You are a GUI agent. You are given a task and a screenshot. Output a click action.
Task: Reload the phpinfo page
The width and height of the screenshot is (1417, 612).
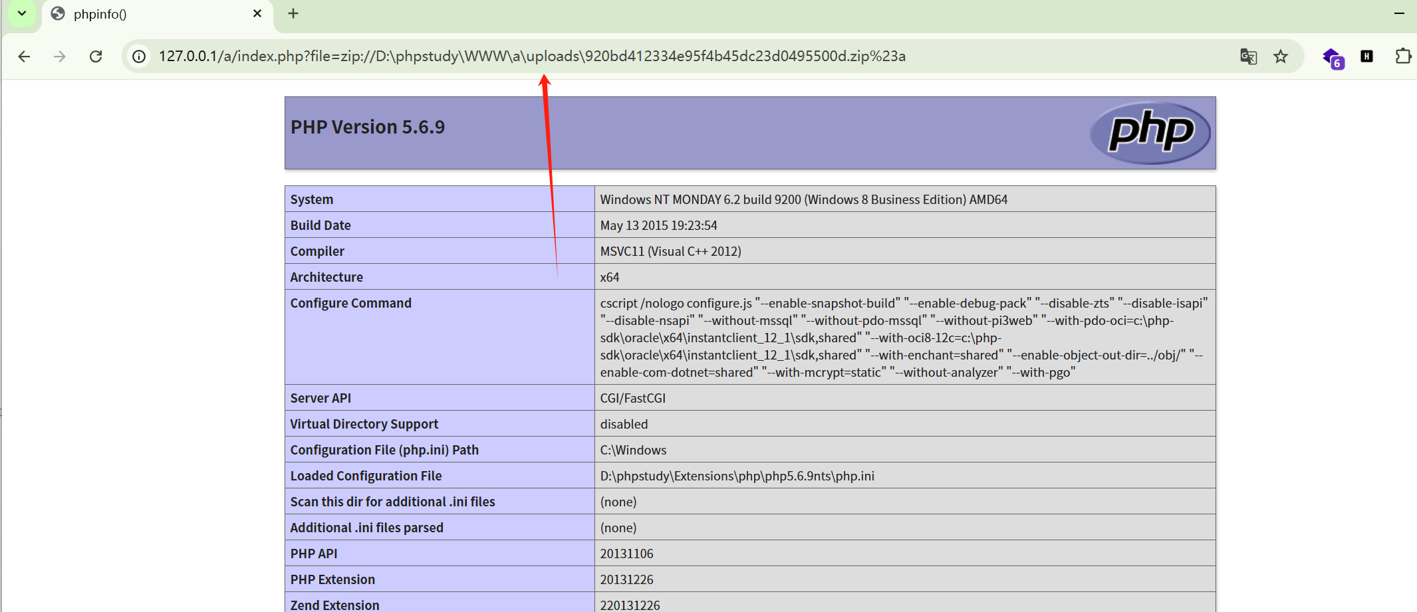pos(96,56)
